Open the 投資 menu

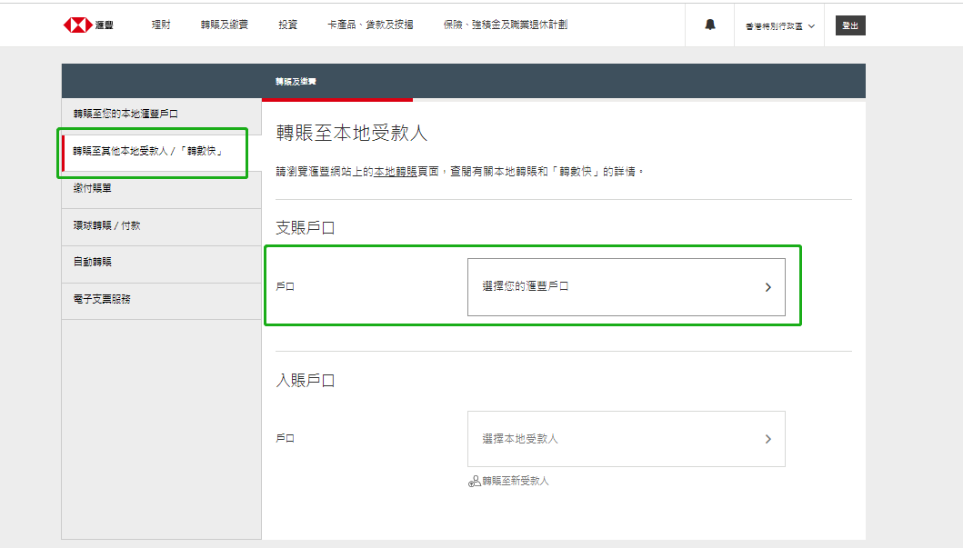[287, 25]
